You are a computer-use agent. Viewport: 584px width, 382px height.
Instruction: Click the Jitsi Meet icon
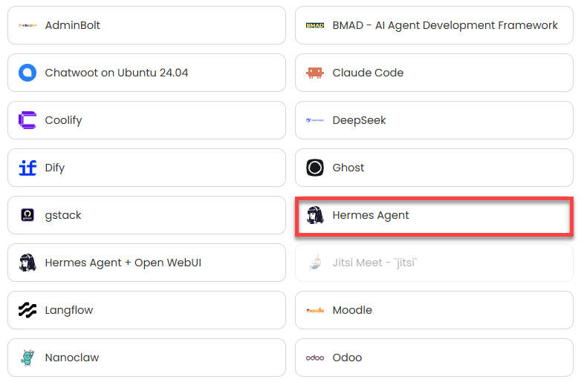click(x=315, y=263)
